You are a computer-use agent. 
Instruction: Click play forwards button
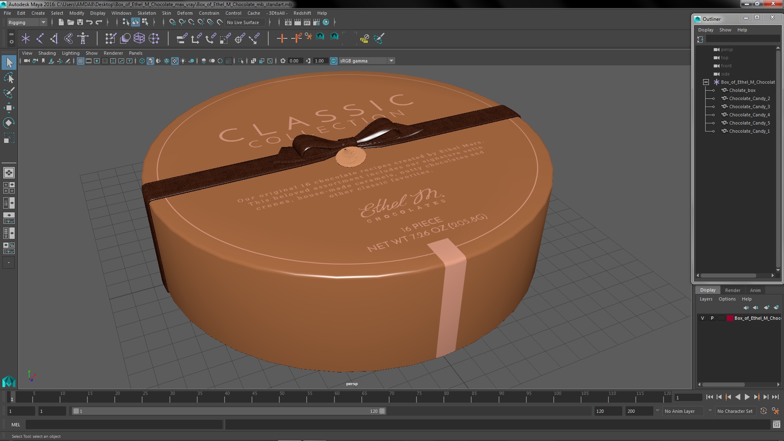pyautogui.click(x=747, y=397)
